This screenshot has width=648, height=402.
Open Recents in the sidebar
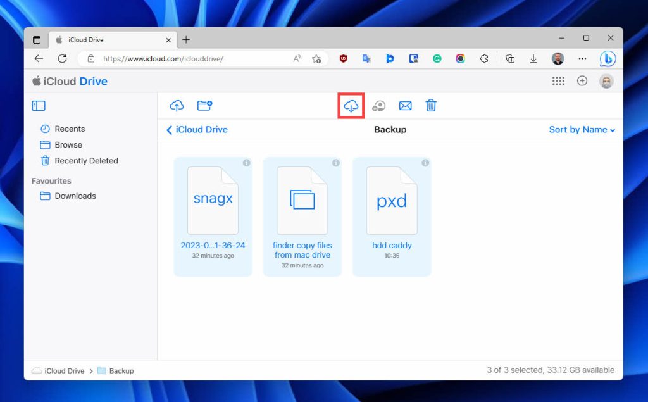[x=63, y=129]
